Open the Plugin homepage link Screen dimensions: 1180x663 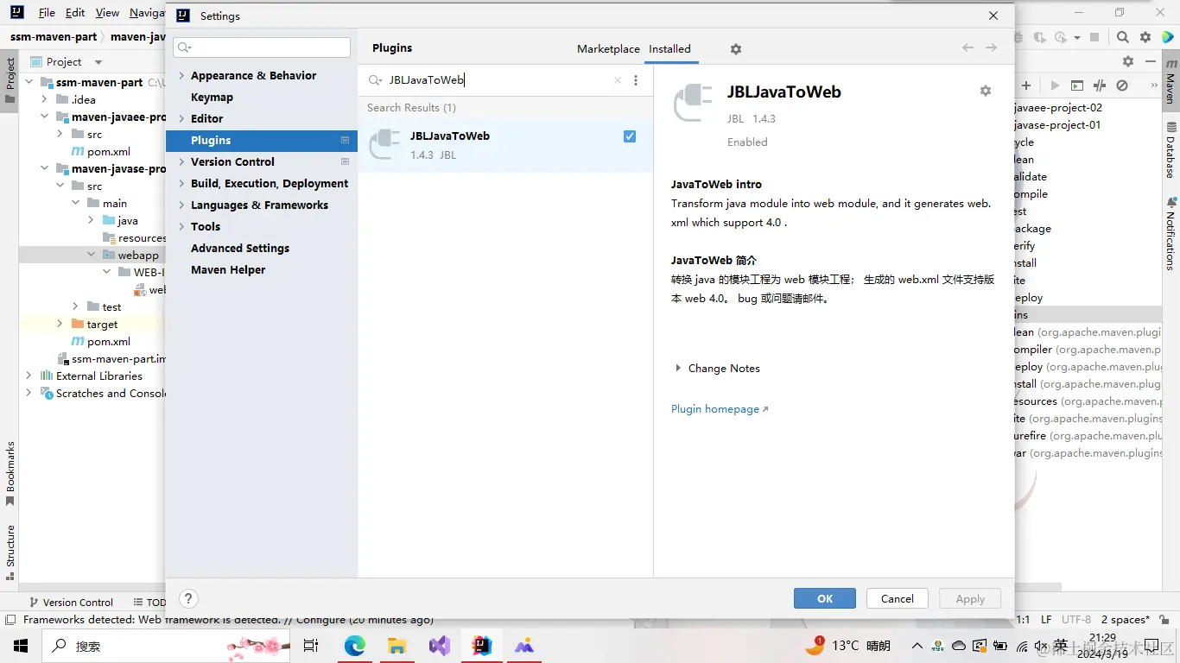pos(720,409)
